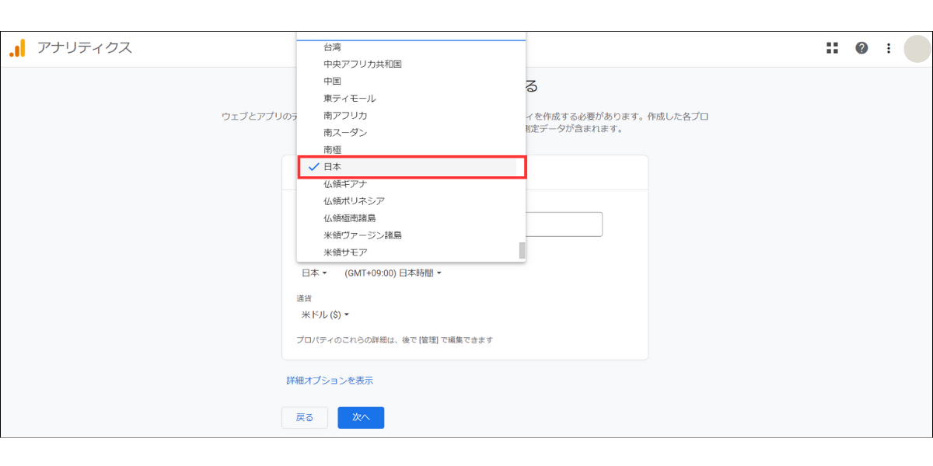The image size is (933, 466).
Task: Pick 南極 in the country dropdown
Action: coord(411,150)
